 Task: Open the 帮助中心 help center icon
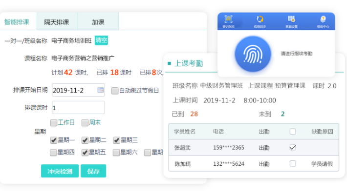(x=323, y=20)
